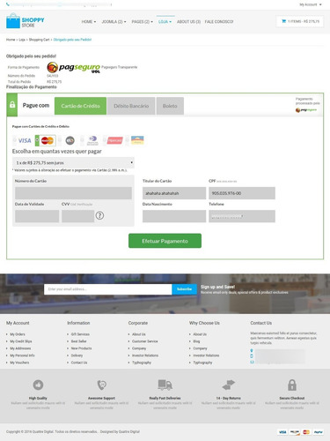330x441 pixels.
Task: Expand the PAGES (2) menu dropdown
Action: [x=143, y=22]
